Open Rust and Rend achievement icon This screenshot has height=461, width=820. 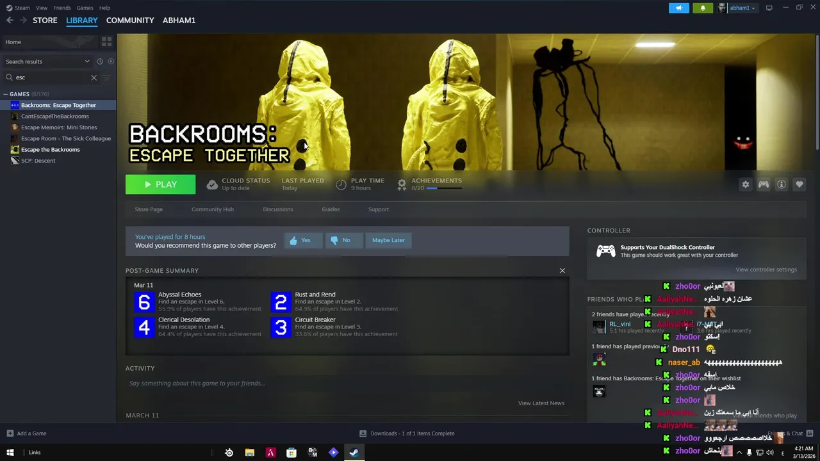281,302
